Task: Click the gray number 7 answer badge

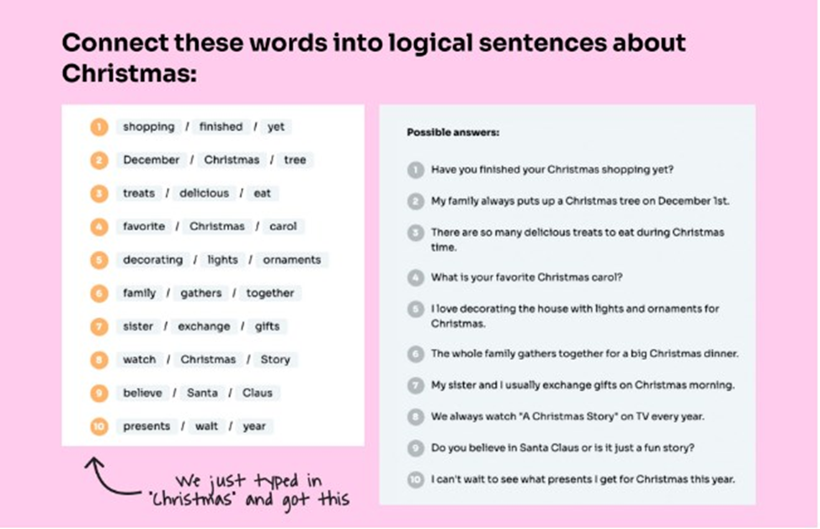Action: point(416,385)
